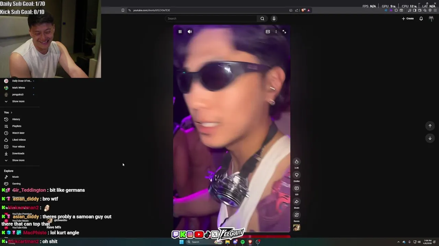Open the Short's three-dot more menu
The image size is (439, 246).
pyautogui.click(x=276, y=31)
